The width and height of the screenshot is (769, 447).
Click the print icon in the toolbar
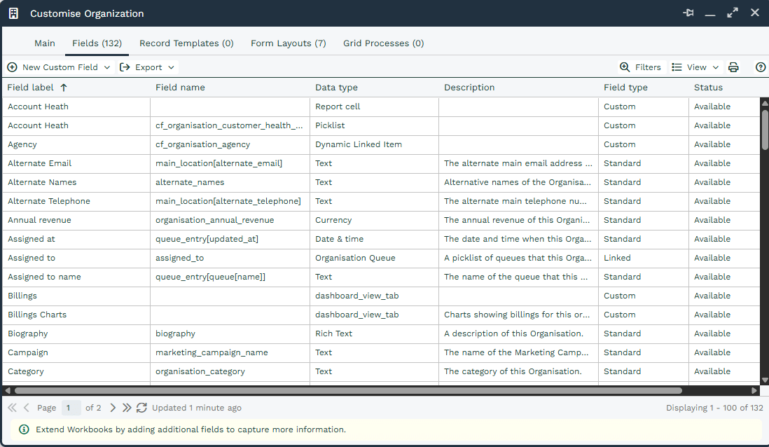click(733, 67)
